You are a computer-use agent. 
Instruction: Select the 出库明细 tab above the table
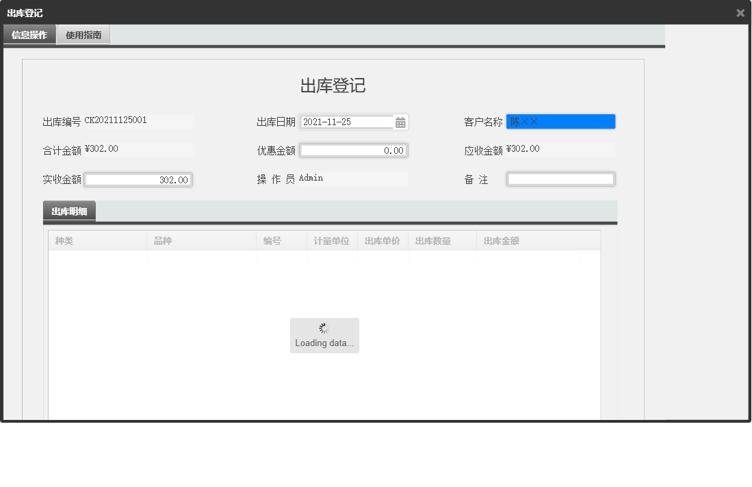(68, 212)
